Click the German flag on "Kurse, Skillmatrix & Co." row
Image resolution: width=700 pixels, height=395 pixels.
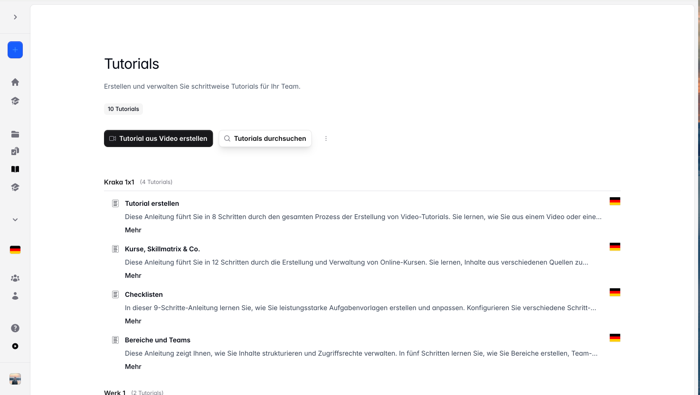pos(615,247)
